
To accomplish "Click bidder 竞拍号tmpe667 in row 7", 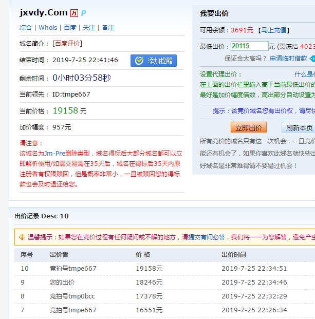I will coord(73,310).
